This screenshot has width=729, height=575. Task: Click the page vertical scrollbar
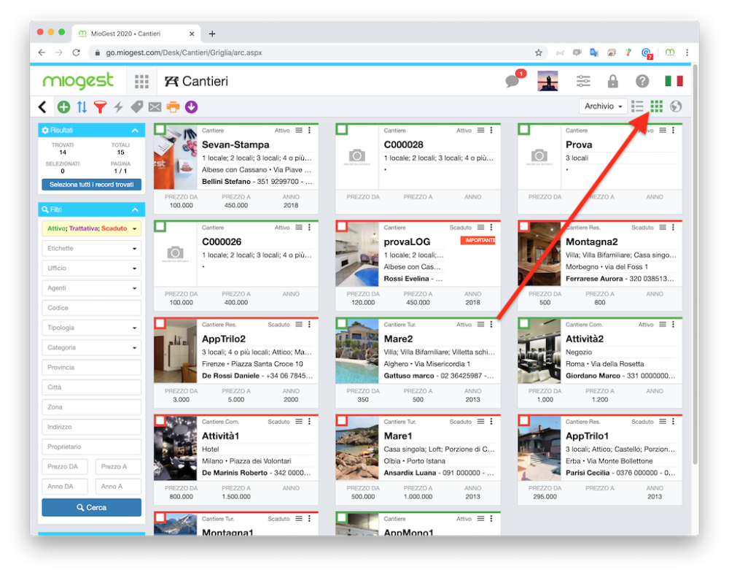point(695,265)
